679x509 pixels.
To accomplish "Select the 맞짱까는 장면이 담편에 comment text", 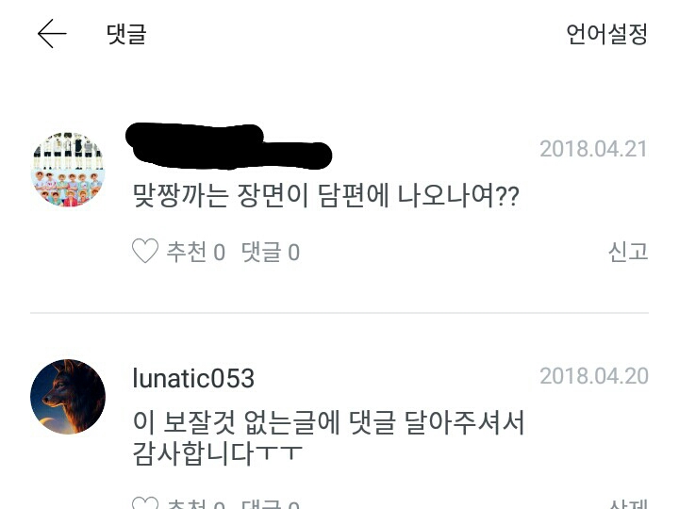I will (325, 196).
